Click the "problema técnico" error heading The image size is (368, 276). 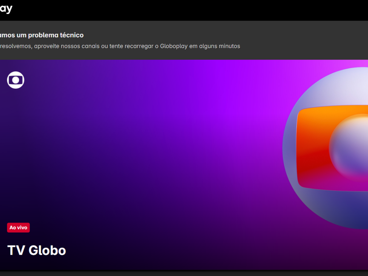click(x=56, y=35)
